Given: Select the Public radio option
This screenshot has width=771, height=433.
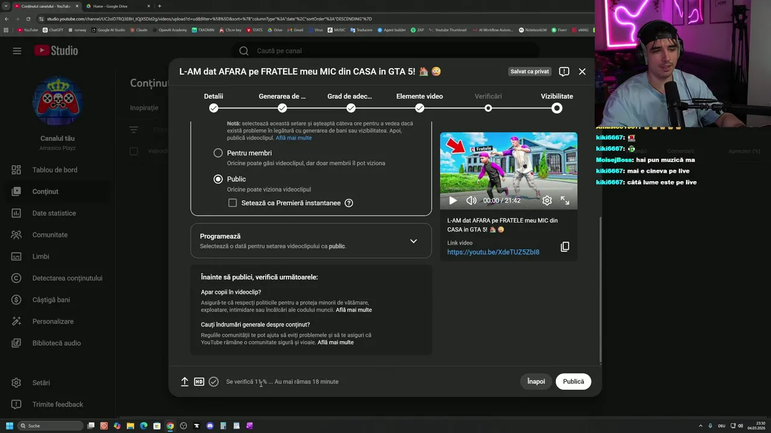Looking at the screenshot, I should click(218, 179).
